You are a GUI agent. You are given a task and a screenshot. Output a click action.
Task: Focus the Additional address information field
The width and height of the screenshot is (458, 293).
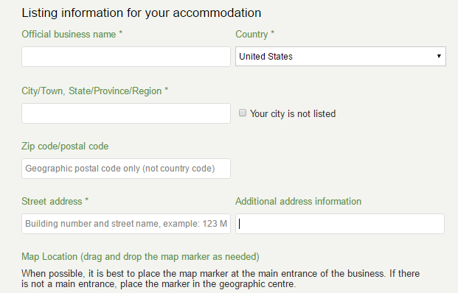(340, 224)
